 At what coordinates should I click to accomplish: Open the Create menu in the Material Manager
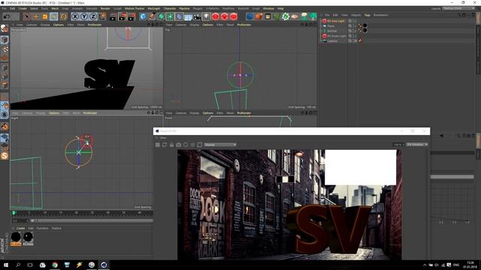pos(20,228)
